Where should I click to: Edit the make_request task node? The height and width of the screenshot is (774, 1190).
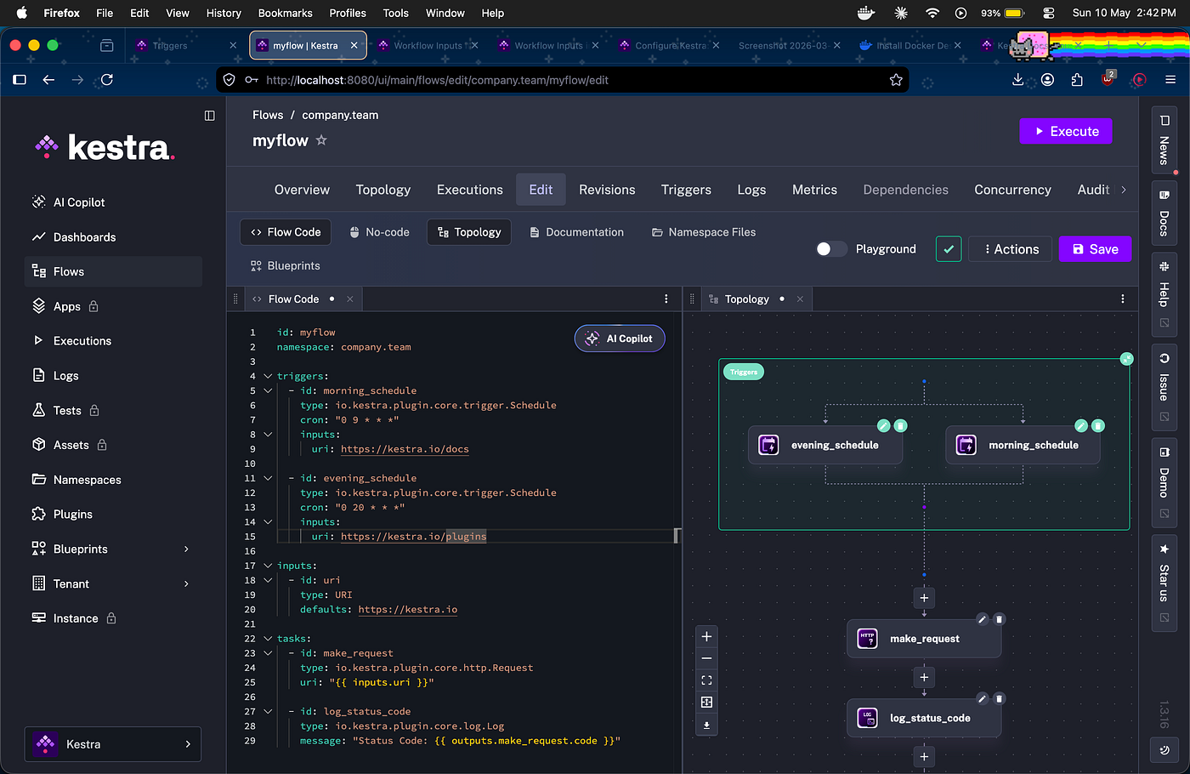(983, 619)
